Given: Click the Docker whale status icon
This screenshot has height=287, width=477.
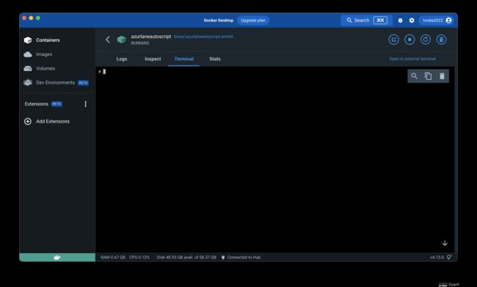Looking at the screenshot, I should coord(57,258).
